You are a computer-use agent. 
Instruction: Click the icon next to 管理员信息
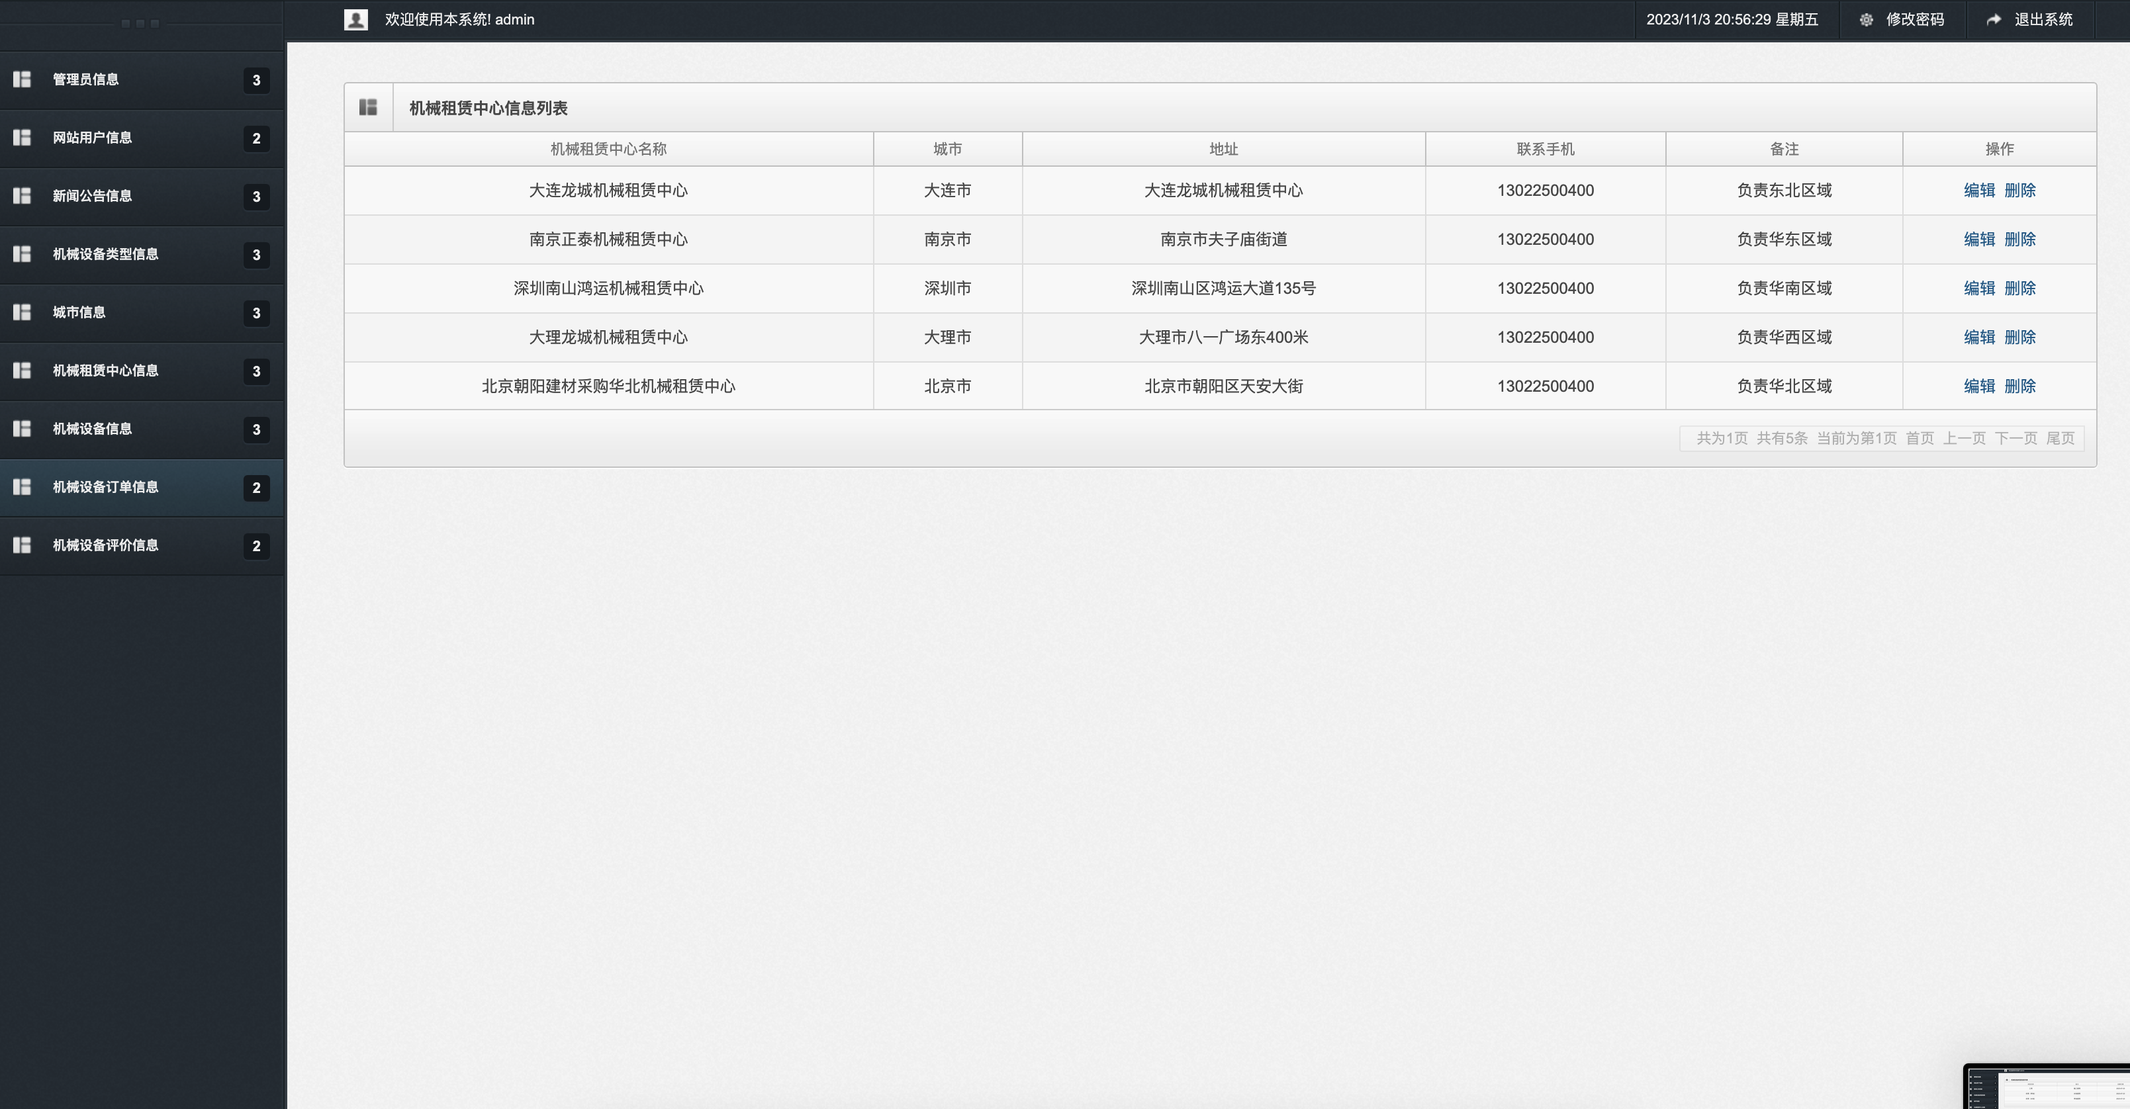pos(23,79)
